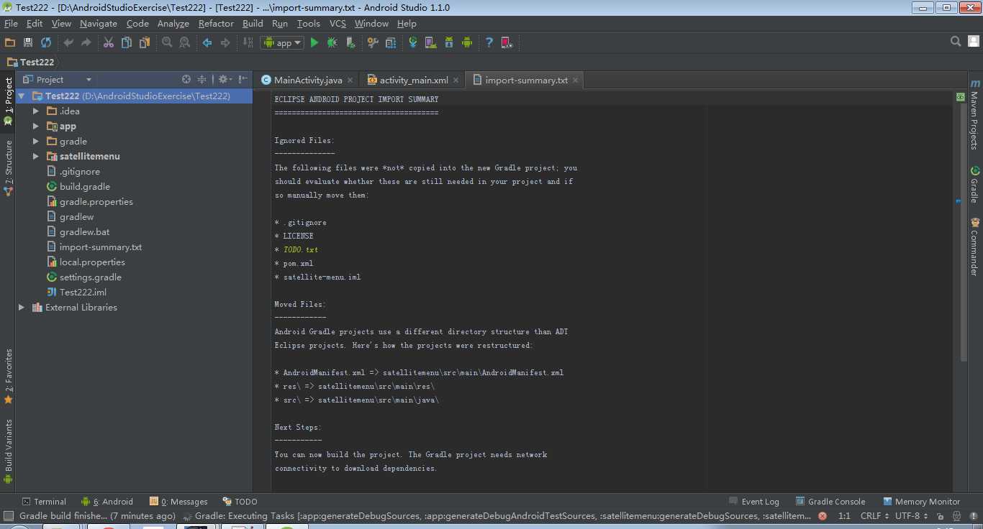Click Attach debugger to Android process icon
The width and height of the screenshot is (983, 529).
[x=350, y=42]
